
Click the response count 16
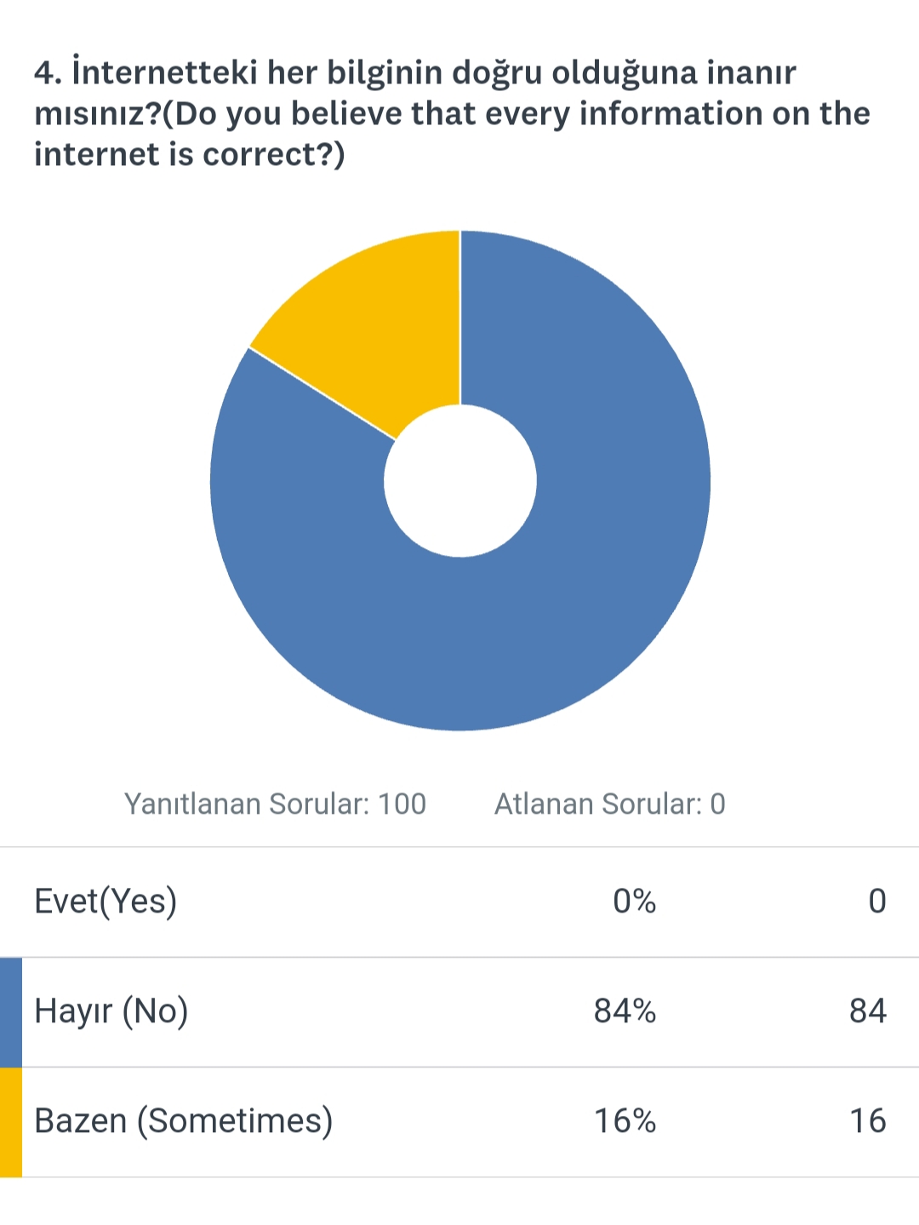click(867, 1121)
